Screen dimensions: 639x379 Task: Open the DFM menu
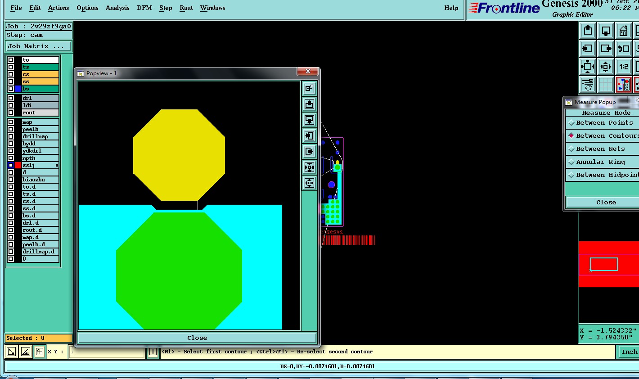click(x=144, y=8)
